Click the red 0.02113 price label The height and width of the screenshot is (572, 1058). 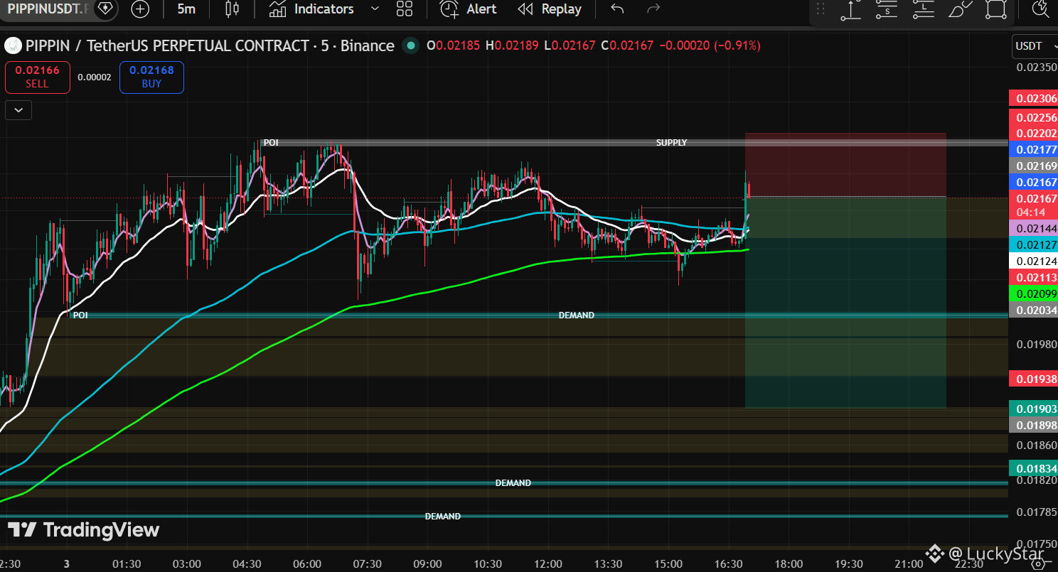coord(1034,277)
